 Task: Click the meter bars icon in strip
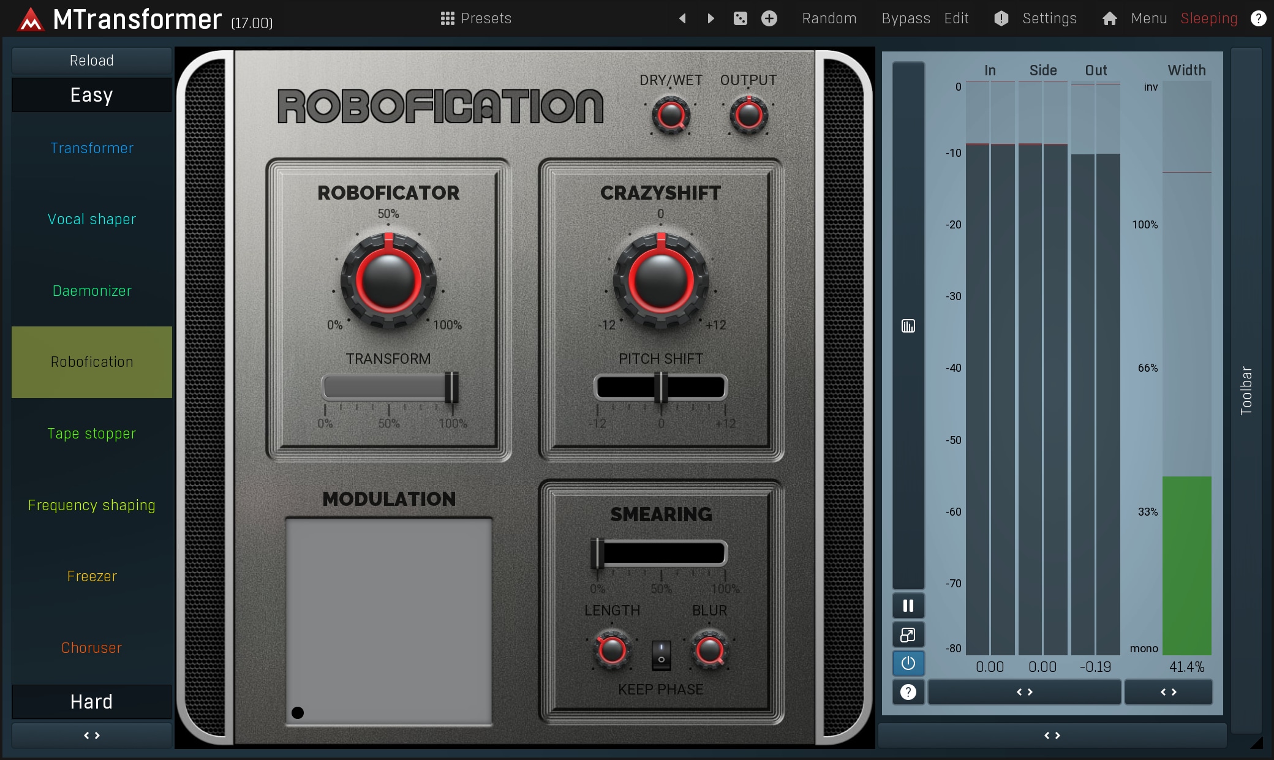[x=908, y=326]
